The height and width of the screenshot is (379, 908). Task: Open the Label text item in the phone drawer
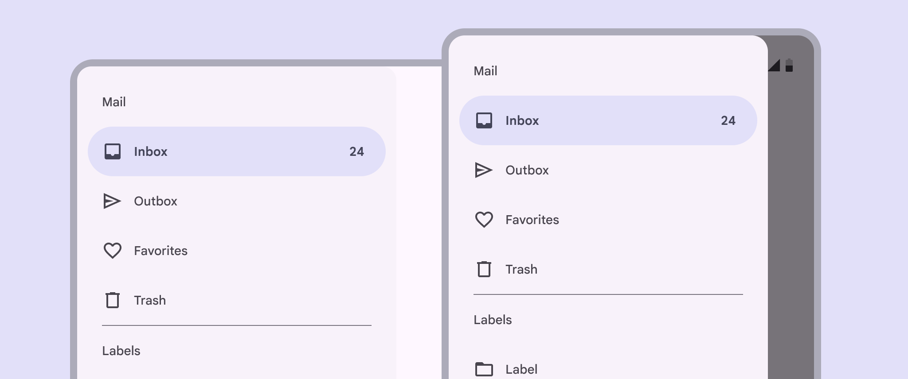point(521,369)
